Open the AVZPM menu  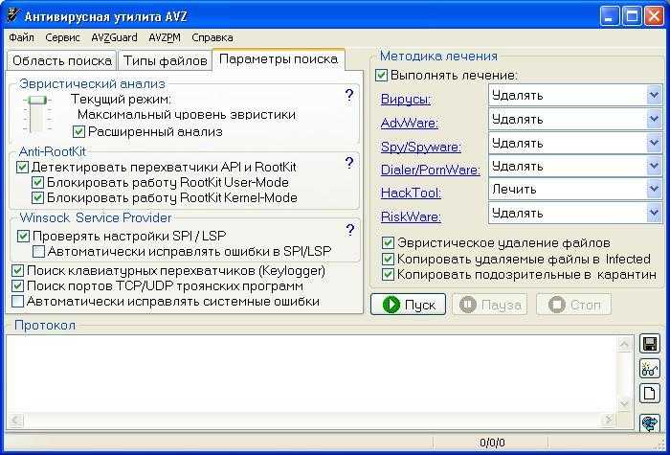click(x=165, y=37)
